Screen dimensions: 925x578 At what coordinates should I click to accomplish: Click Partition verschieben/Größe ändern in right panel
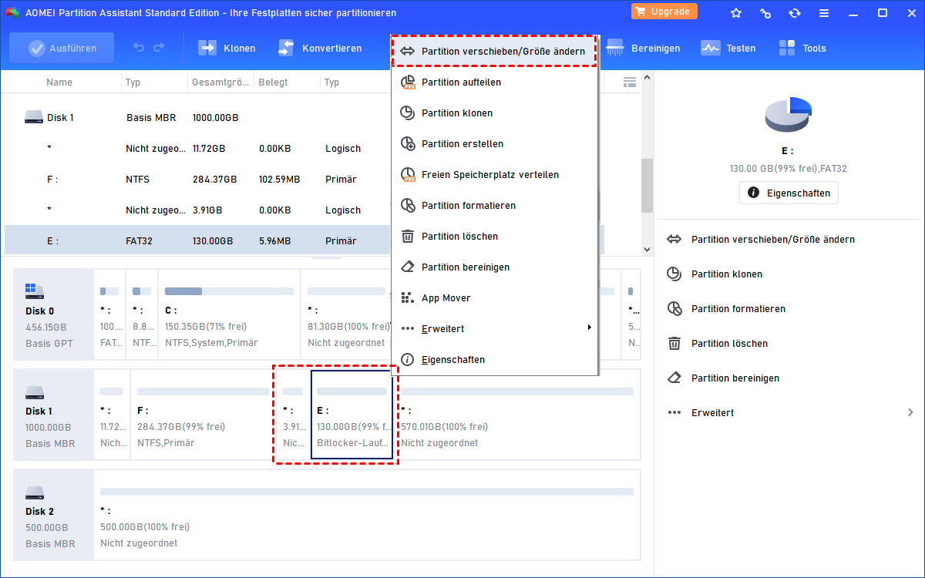[x=773, y=240]
